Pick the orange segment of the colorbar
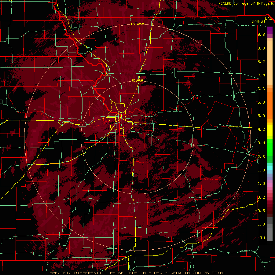Screen dimensions: 275x275 (270, 105)
